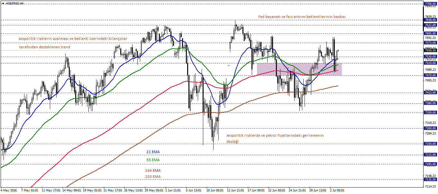Click the 7380.00 price level tag
This screenshot has width=438, height=194.
point(430,103)
